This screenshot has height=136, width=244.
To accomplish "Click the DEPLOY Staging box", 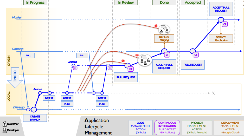I will tap(164, 39).
